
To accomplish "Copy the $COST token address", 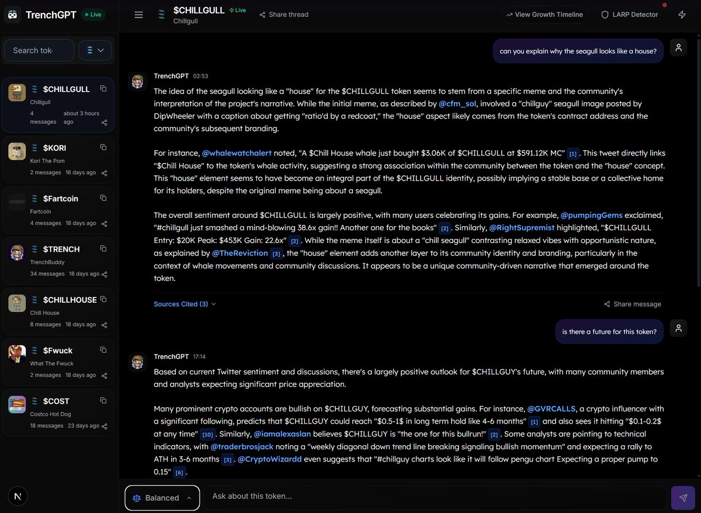I will pyautogui.click(x=103, y=401).
